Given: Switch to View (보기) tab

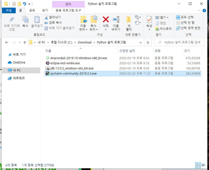Looking at the screenshot, I should 45,10.
